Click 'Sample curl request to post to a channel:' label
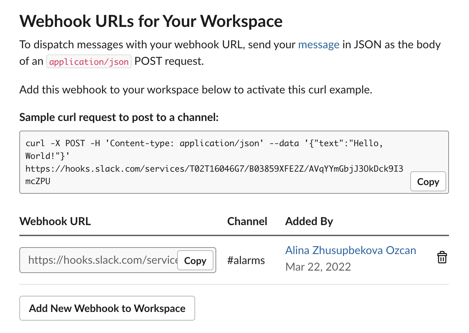Image resolution: width=469 pixels, height=333 pixels. pos(119,118)
